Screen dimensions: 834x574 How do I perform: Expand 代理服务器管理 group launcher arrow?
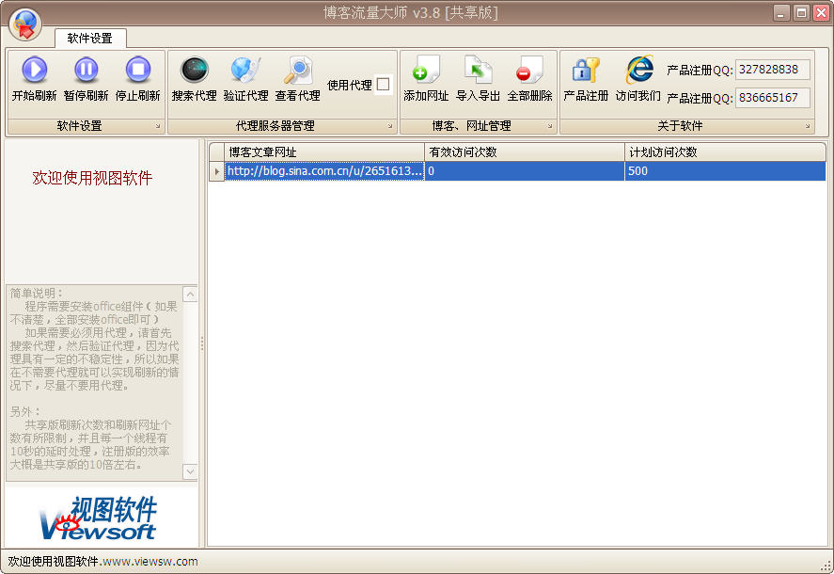tap(390, 126)
